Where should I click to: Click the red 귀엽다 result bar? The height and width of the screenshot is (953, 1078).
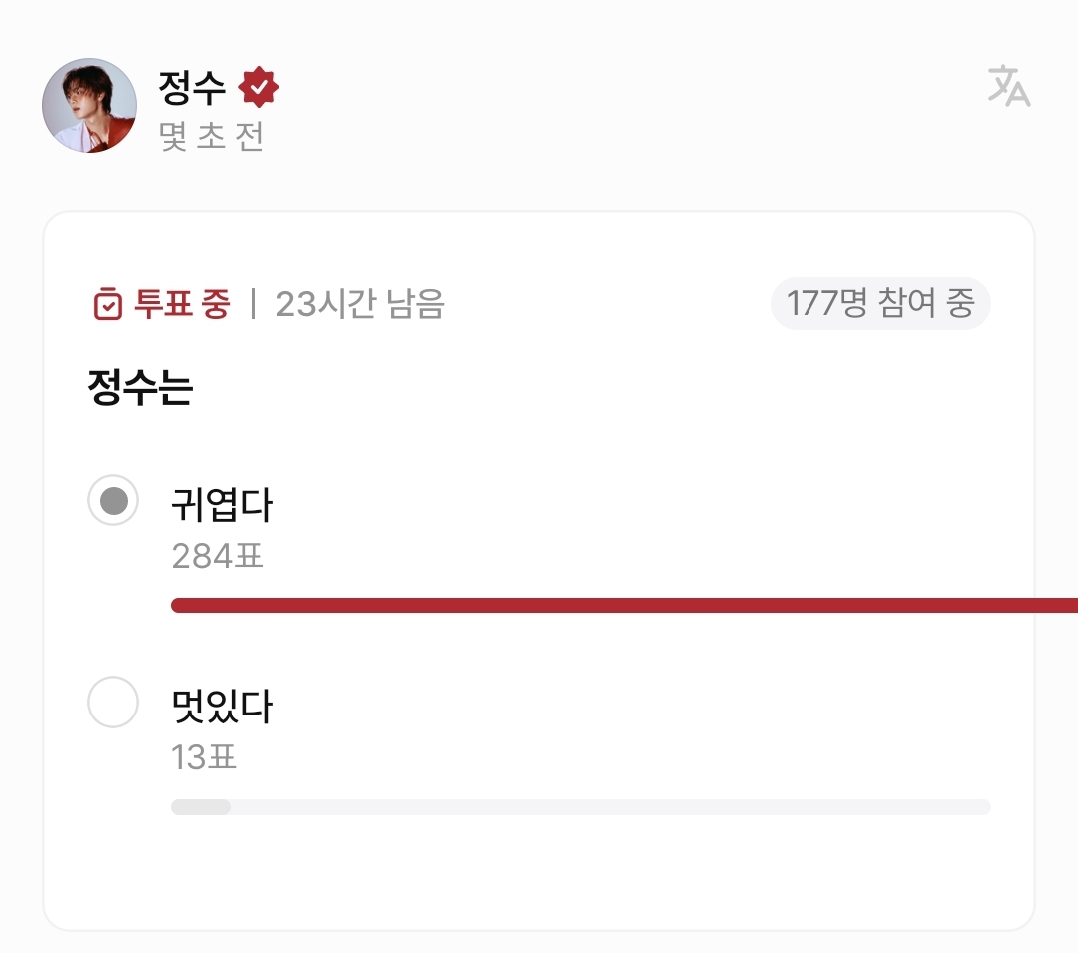[x=619, y=605]
